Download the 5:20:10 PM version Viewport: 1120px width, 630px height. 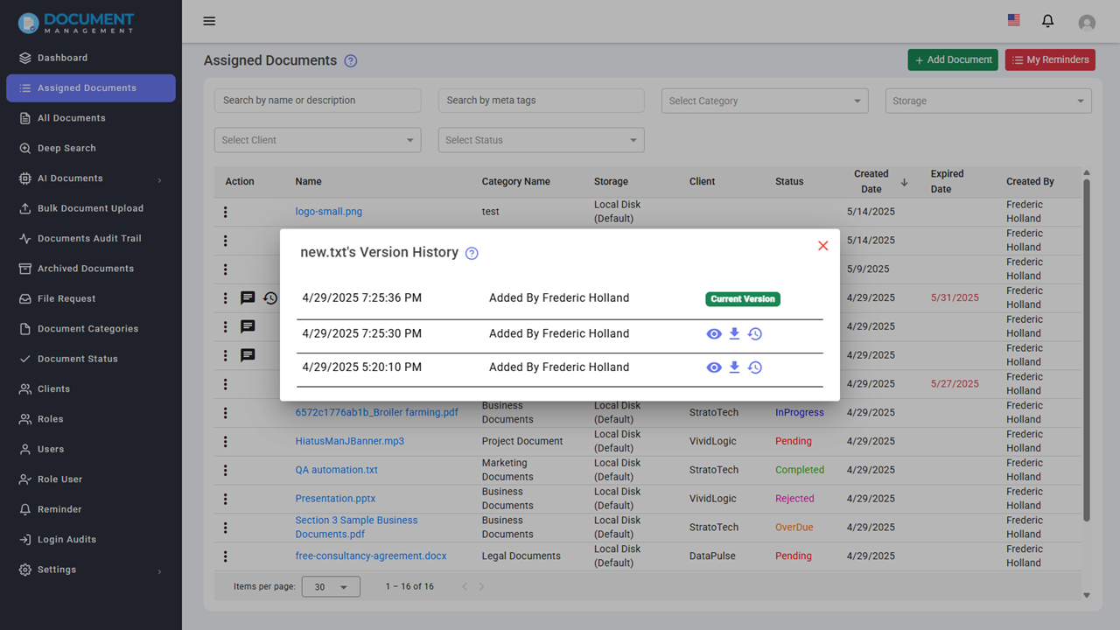coord(734,367)
